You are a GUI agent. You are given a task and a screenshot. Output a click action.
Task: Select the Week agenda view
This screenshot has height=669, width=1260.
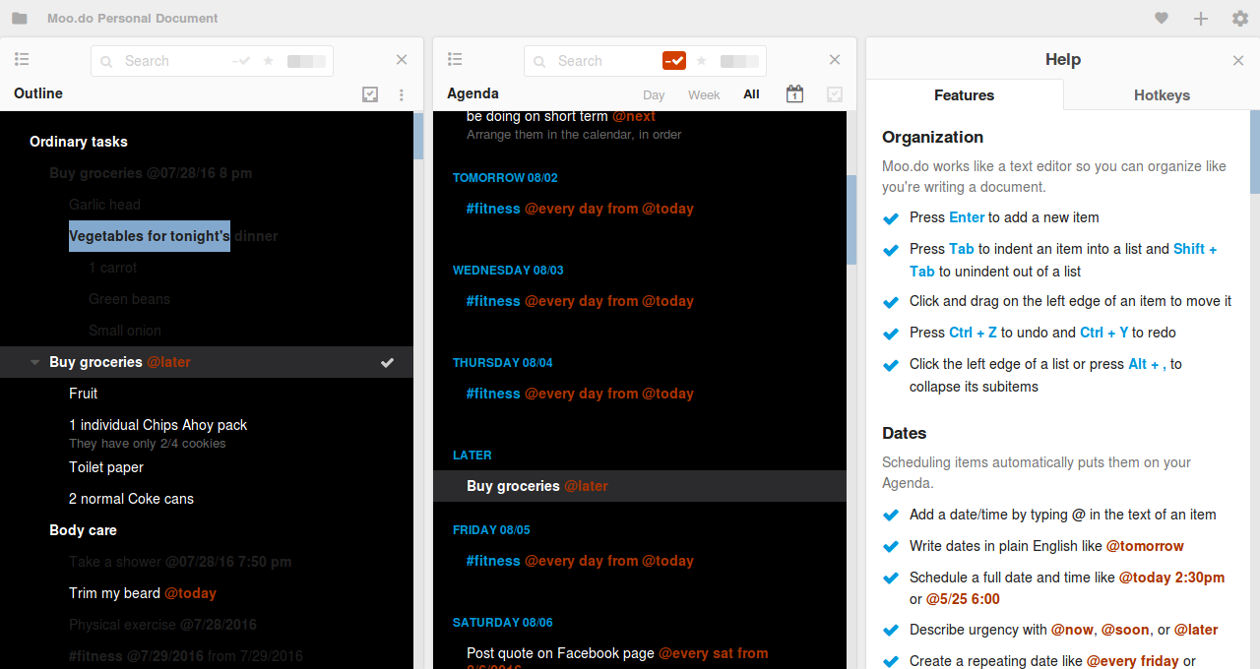[704, 95]
